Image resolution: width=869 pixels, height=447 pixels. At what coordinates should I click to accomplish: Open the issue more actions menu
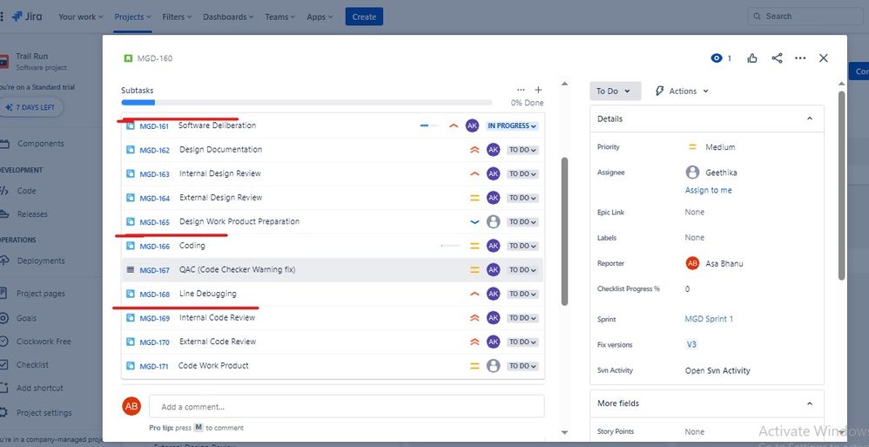800,58
